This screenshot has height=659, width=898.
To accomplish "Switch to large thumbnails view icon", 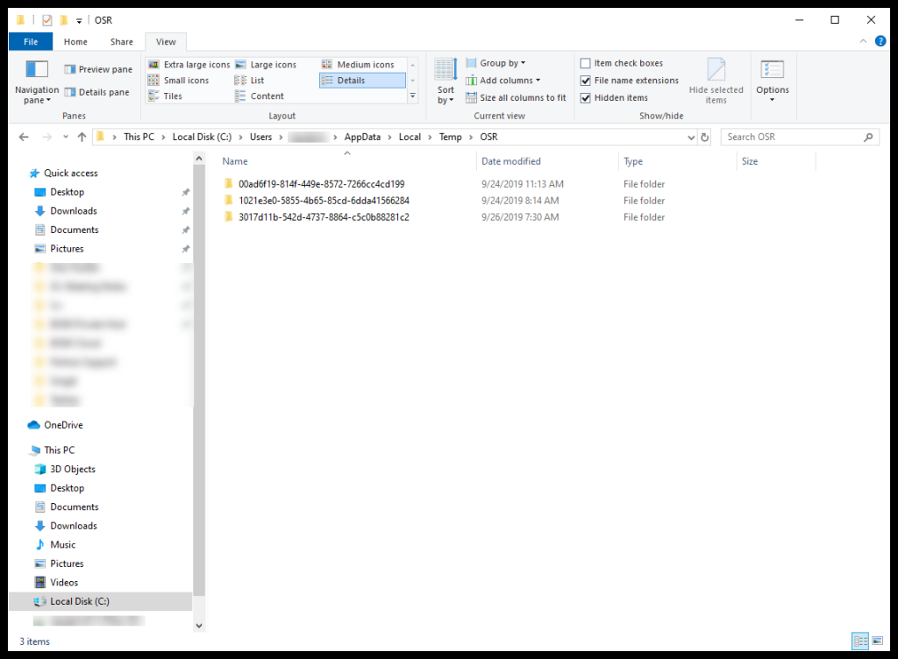I will 879,641.
